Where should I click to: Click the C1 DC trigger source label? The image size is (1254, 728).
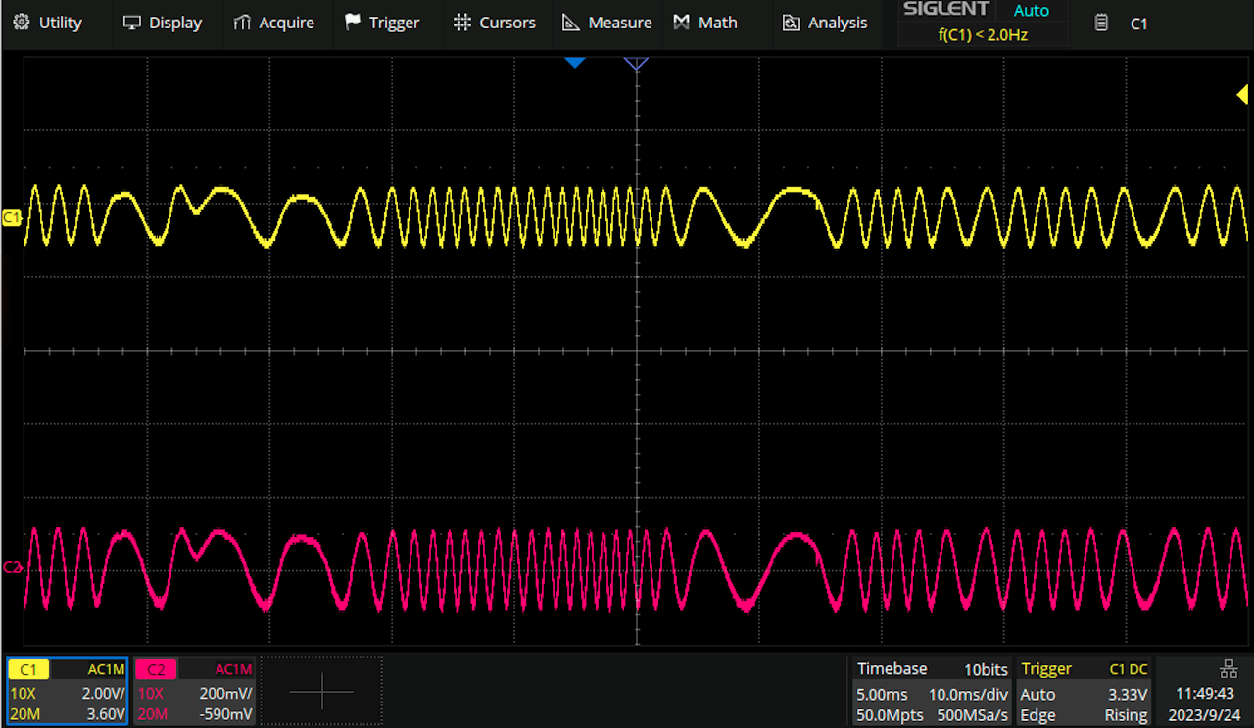coord(1129,669)
